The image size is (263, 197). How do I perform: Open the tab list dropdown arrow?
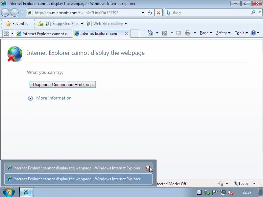(12, 33)
